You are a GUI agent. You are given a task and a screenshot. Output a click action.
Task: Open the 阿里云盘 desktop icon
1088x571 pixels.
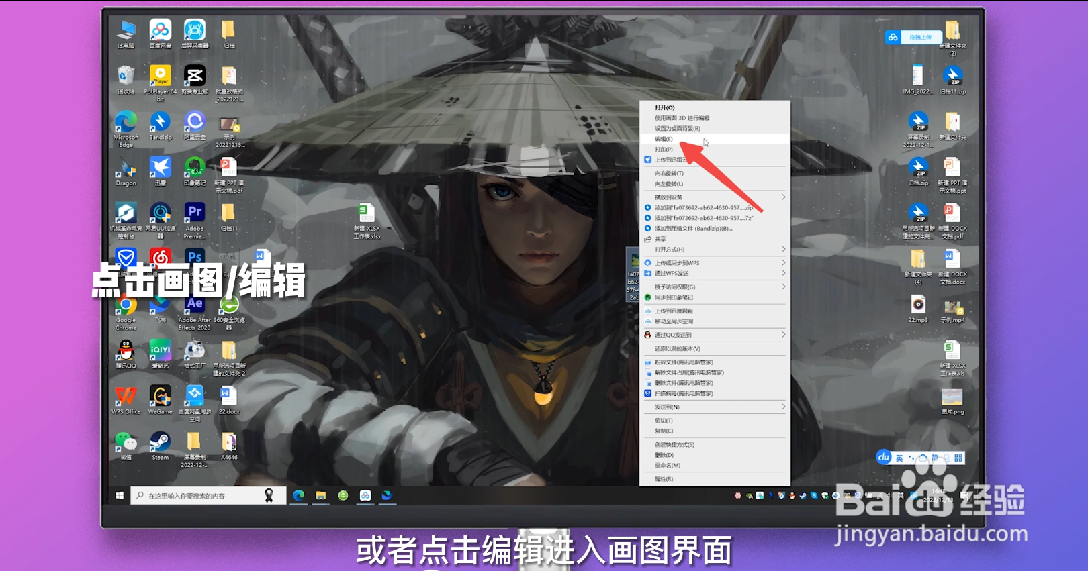(194, 125)
